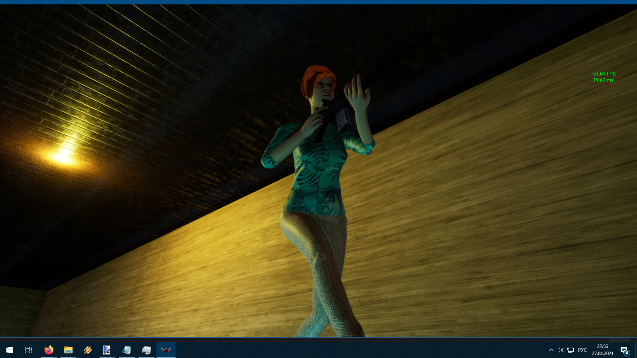The image size is (637, 358).
Task: Open the notepad-style taskbar app
Action: pos(127,350)
